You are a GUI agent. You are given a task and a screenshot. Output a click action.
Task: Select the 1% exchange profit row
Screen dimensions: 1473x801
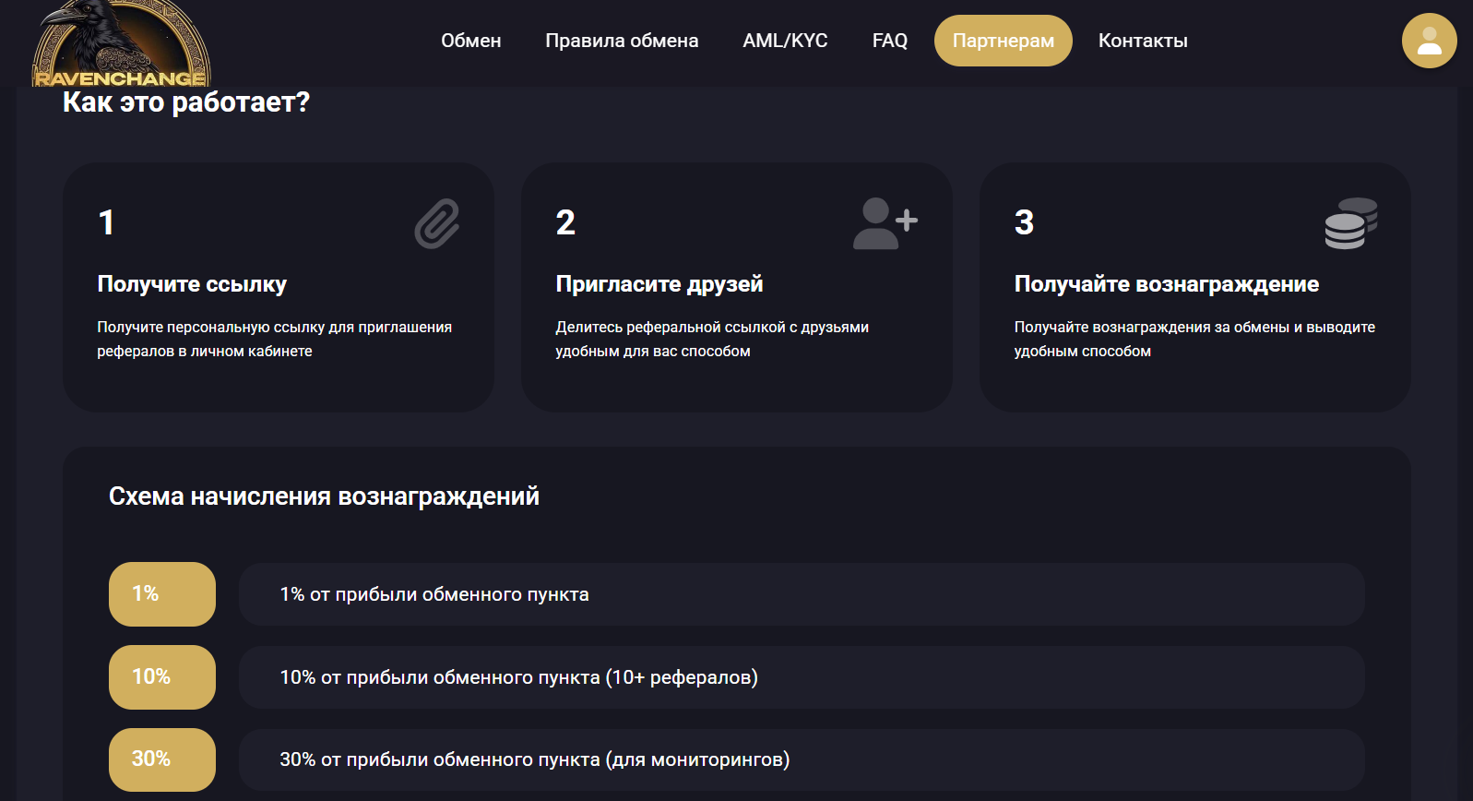click(801, 594)
